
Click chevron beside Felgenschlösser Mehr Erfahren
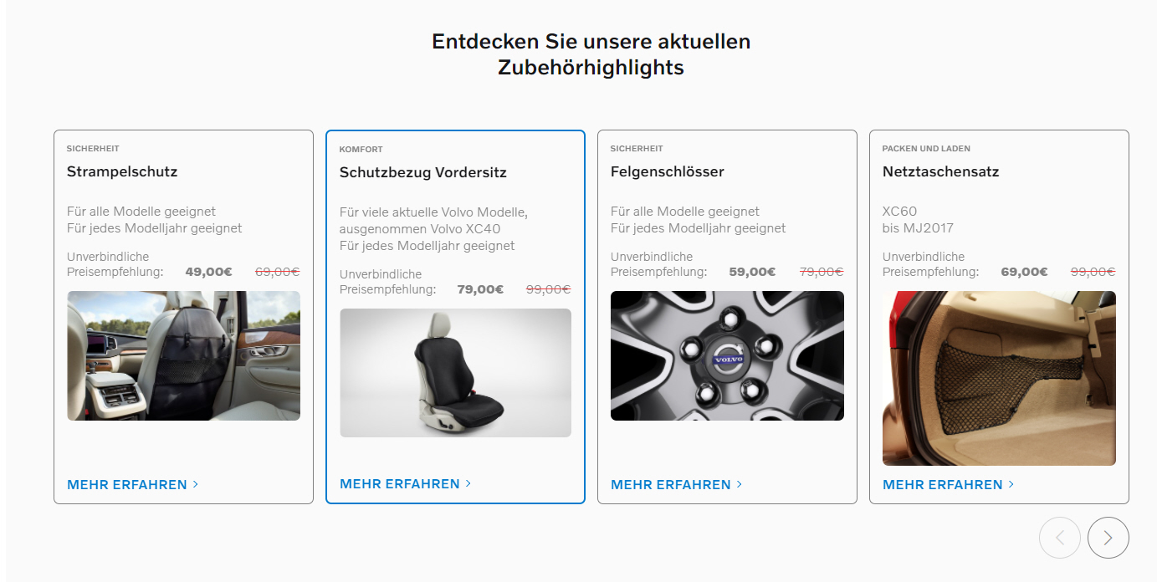tap(740, 484)
